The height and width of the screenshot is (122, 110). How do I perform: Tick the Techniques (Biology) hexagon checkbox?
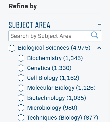click(21, 118)
